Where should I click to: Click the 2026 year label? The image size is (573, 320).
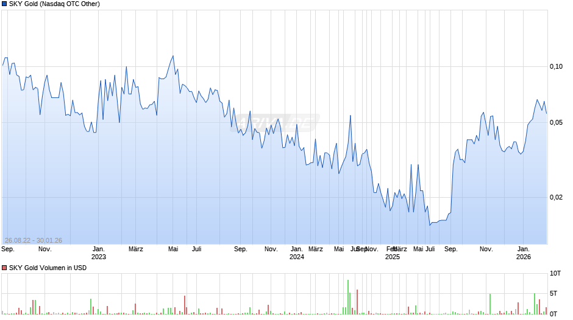click(523, 257)
